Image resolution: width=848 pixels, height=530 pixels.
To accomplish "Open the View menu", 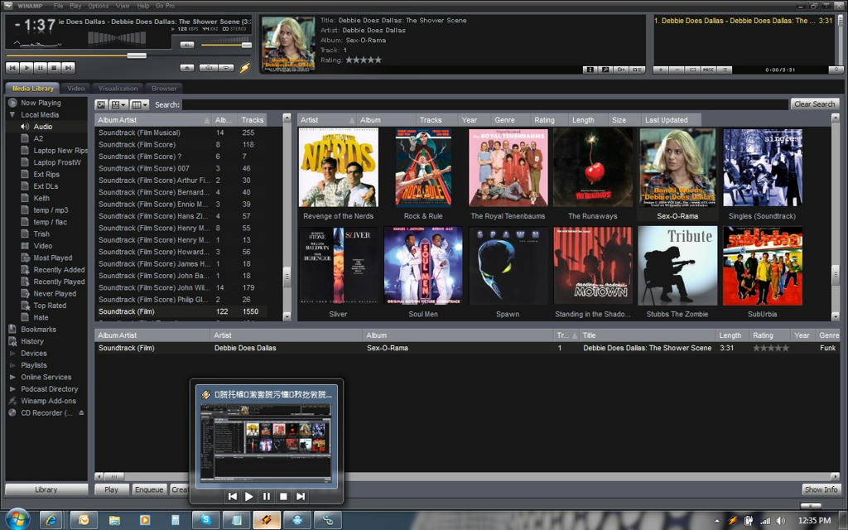I will 123,6.
